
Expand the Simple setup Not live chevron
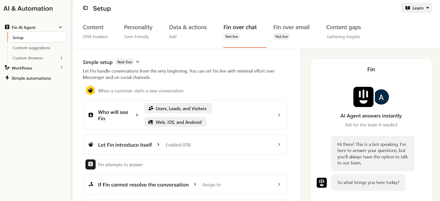(x=138, y=62)
